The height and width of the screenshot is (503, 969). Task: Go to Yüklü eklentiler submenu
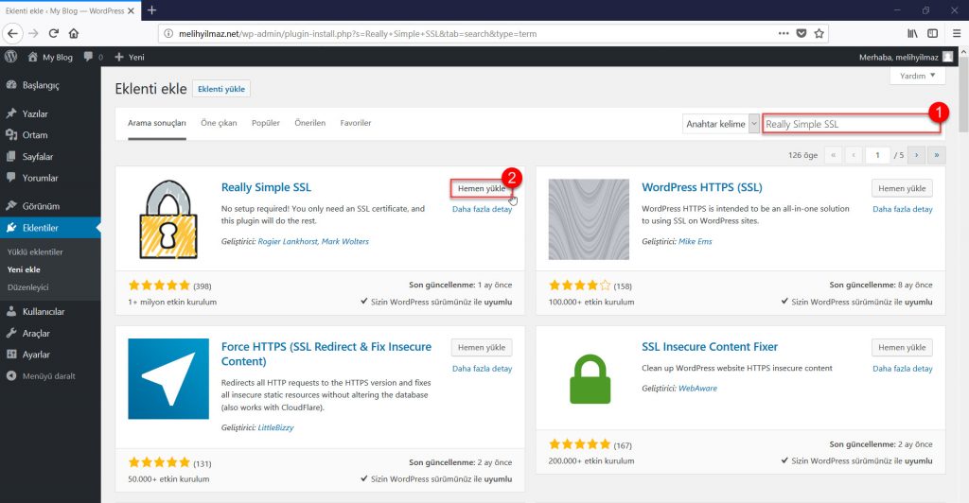(x=35, y=251)
